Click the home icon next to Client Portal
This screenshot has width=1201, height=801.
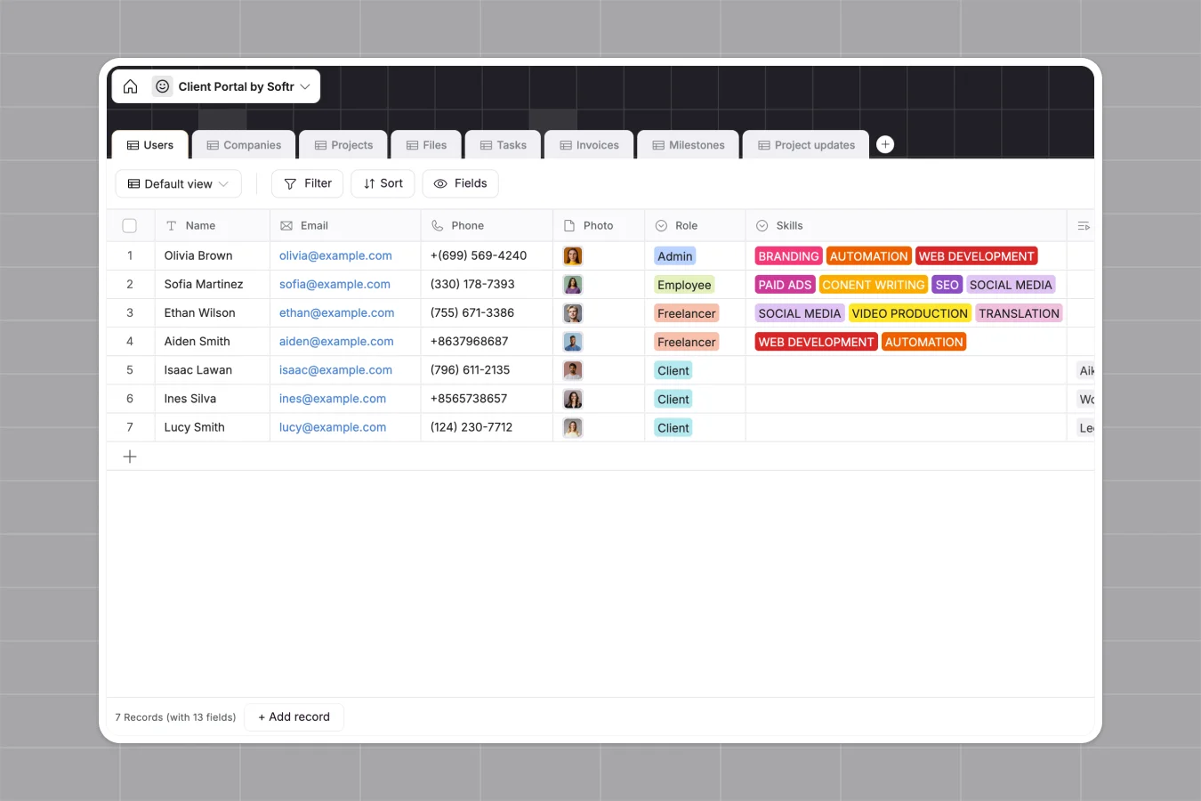tap(130, 86)
